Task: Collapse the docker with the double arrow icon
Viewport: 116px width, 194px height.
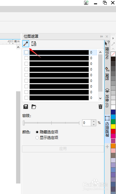Action: (x=102, y=37)
